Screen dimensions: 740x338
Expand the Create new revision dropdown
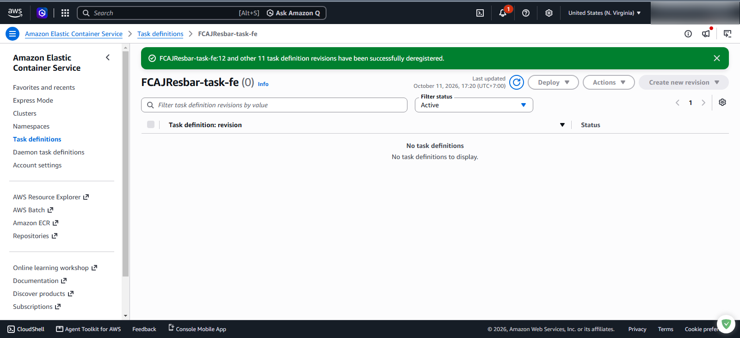click(x=684, y=82)
